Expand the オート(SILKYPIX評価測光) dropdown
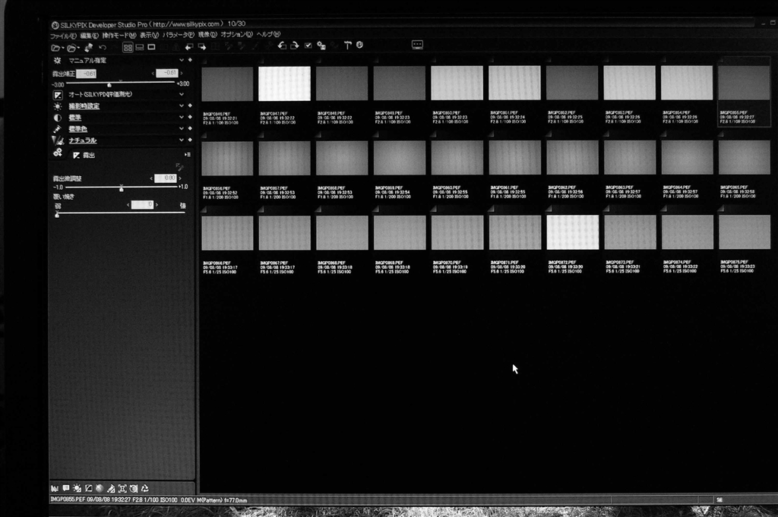 click(181, 93)
